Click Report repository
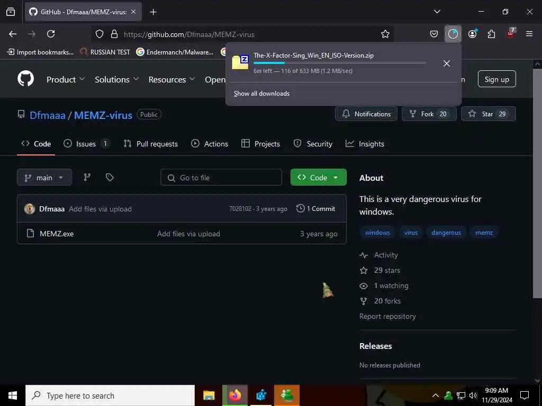This screenshot has width=542, height=406. coord(387,317)
